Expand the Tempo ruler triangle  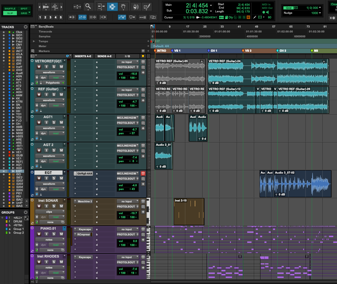click(x=34, y=41)
